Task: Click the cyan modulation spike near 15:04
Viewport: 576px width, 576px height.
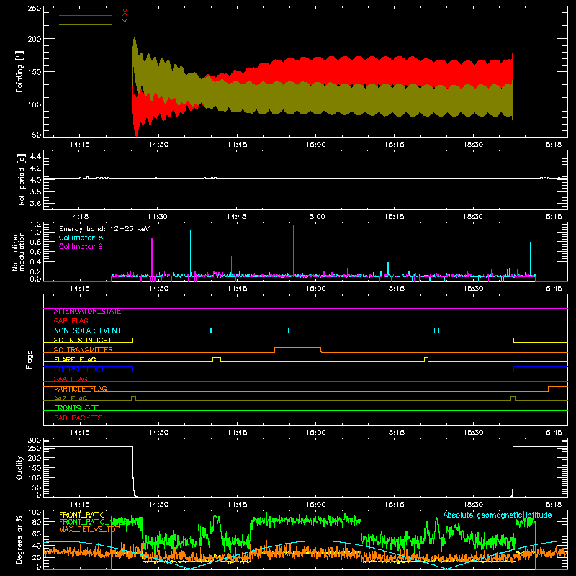Action: 336,260
